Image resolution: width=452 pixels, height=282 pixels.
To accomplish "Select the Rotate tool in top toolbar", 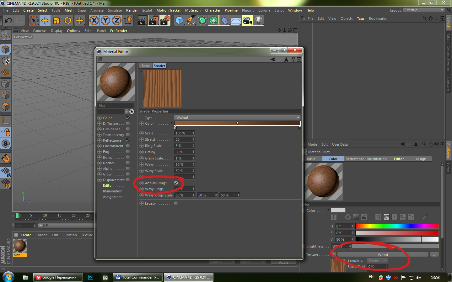I will (68, 21).
